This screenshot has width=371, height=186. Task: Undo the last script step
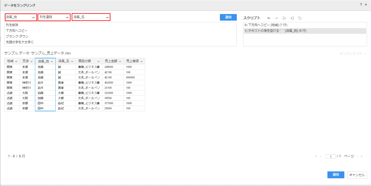[269, 18]
